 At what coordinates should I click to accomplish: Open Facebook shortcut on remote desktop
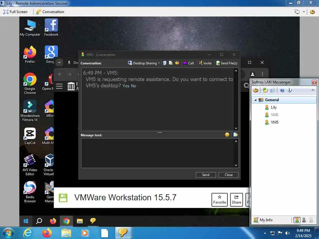pyautogui.click(x=51, y=27)
